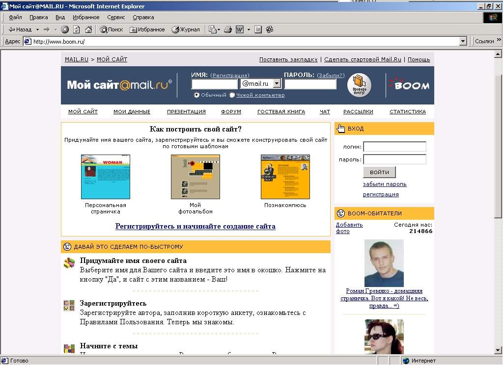Open the address bar dropdown arrow
Screen dimensions: 503x365
tap(463, 41)
